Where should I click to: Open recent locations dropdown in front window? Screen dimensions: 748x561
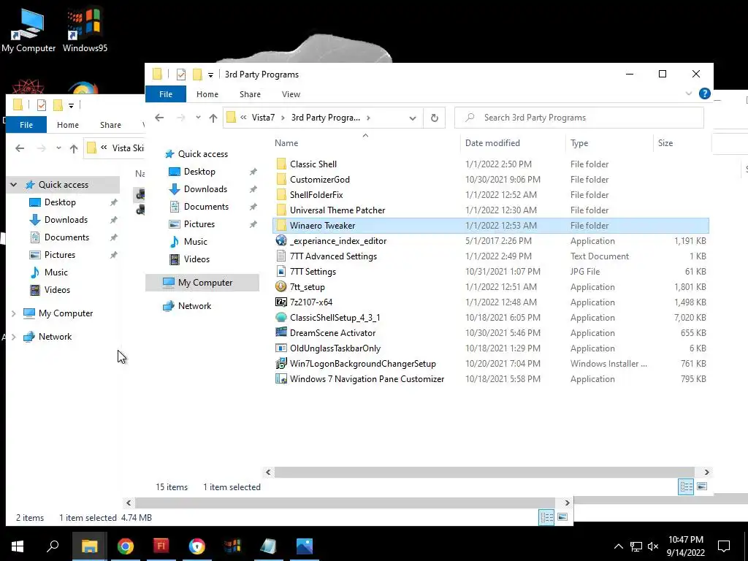coord(198,118)
